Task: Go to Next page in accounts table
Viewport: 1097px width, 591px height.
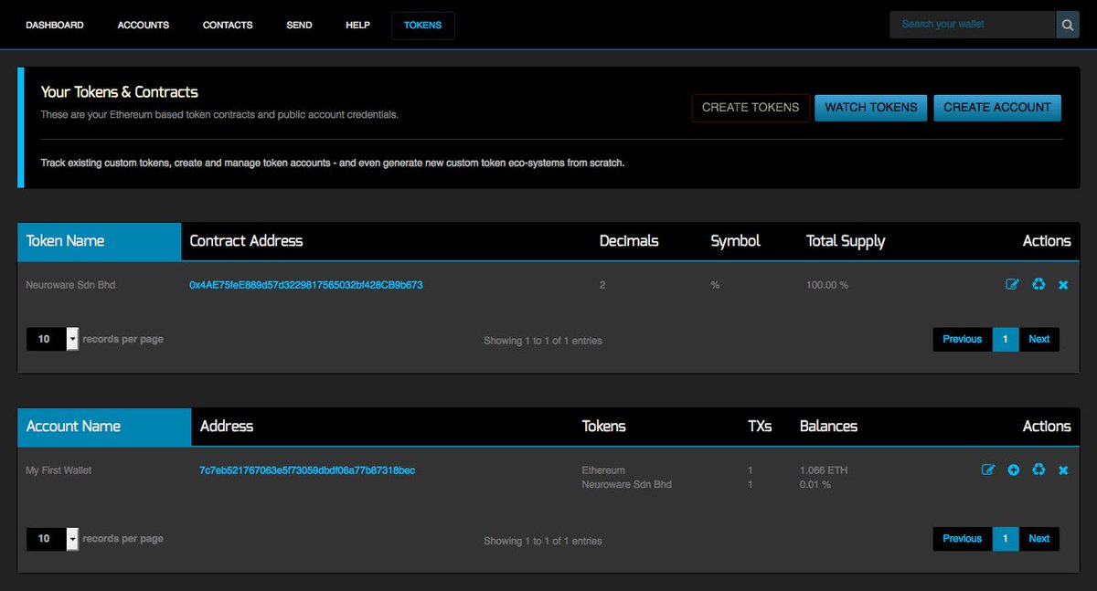Action: [1039, 539]
